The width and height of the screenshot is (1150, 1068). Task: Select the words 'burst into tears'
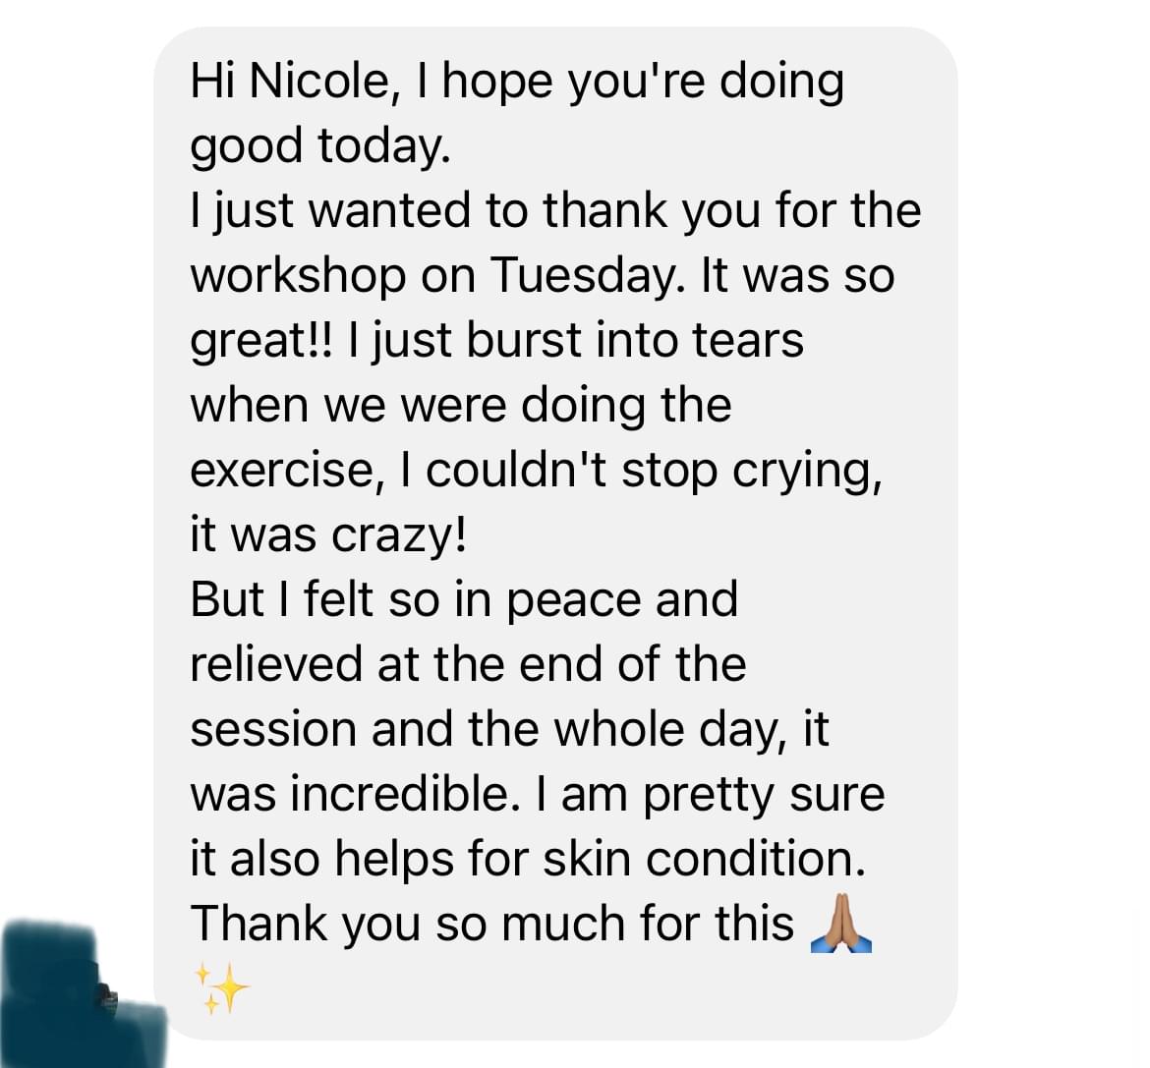(635, 341)
